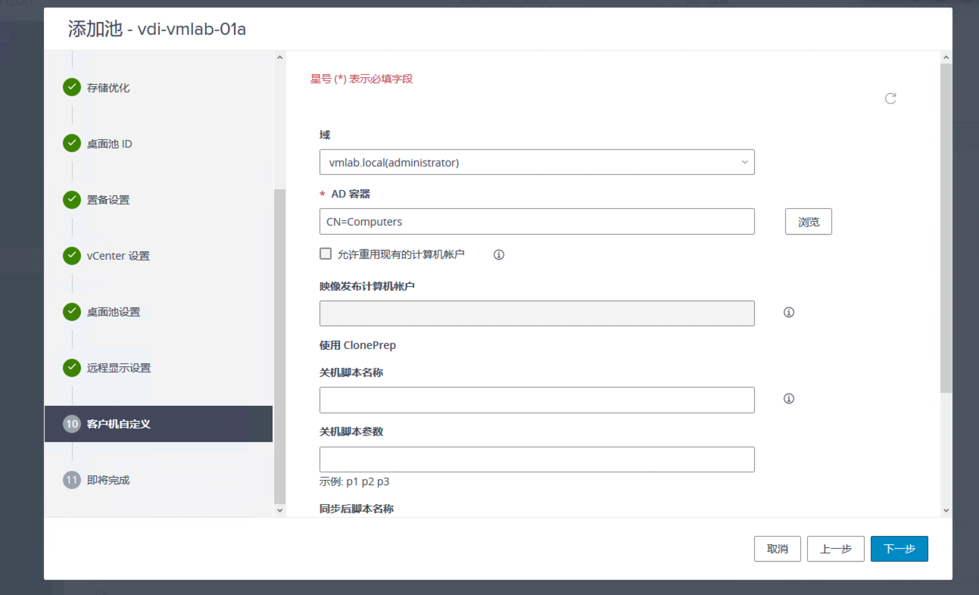
Task: Click the 取消 cancel button
Action: pyautogui.click(x=777, y=548)
